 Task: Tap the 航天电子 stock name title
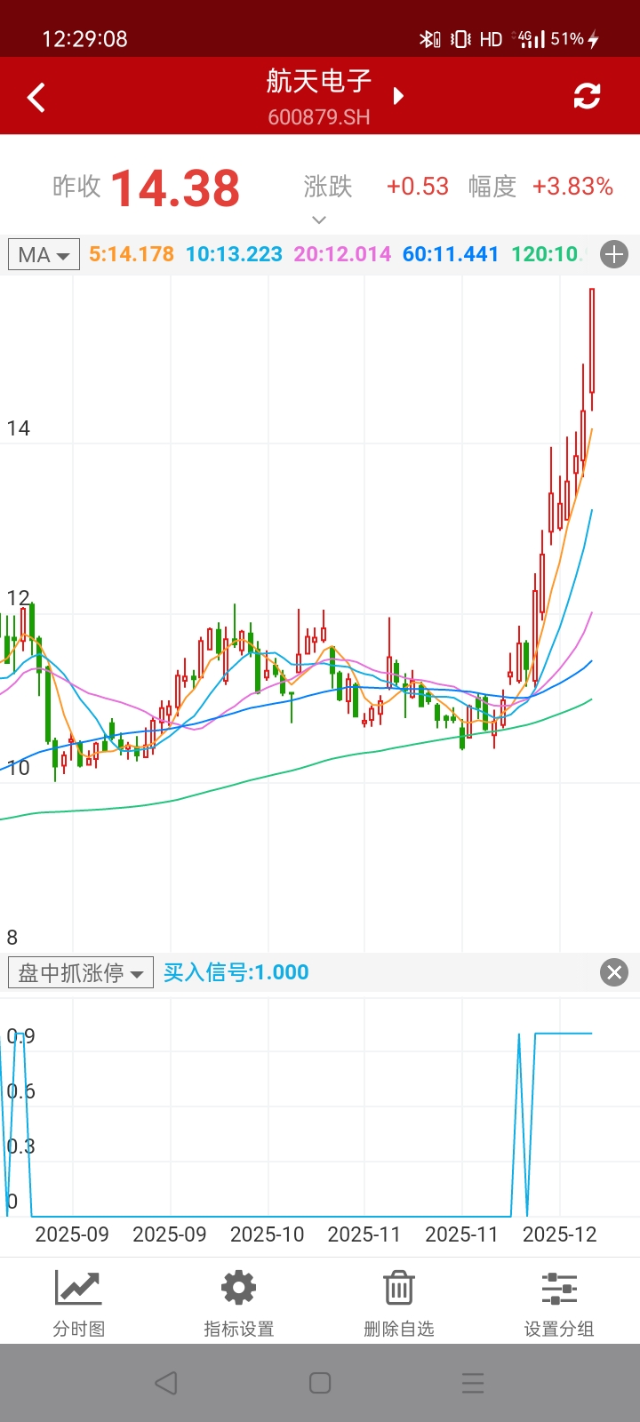[x=319, y=82]
